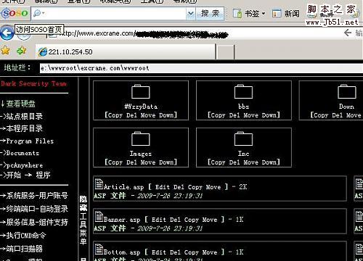Click Edit for Article.asp

pos(163,187)
